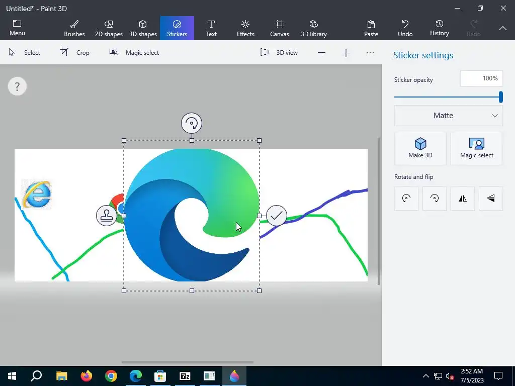Open the Effects tab

[245, 28]
